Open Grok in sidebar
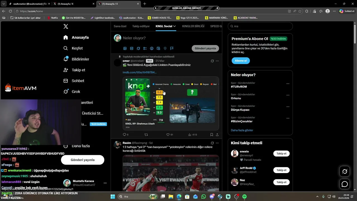This screenshot has height=201, width=357. pos(72,92)
